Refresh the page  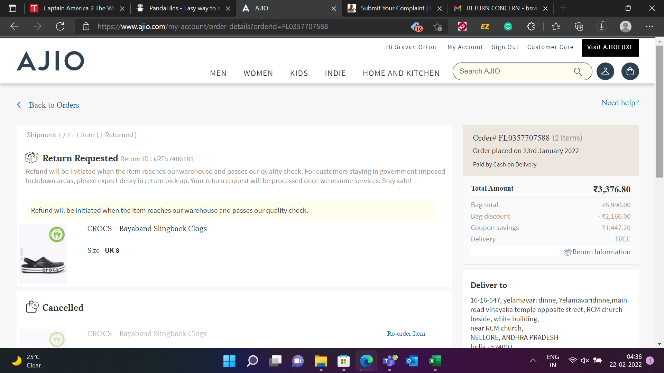(x=60, y=27)
